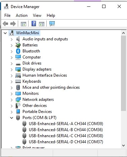Click Scan for hardware changes monitor icon
Screen dimensions: 127x157
point(52,24)
